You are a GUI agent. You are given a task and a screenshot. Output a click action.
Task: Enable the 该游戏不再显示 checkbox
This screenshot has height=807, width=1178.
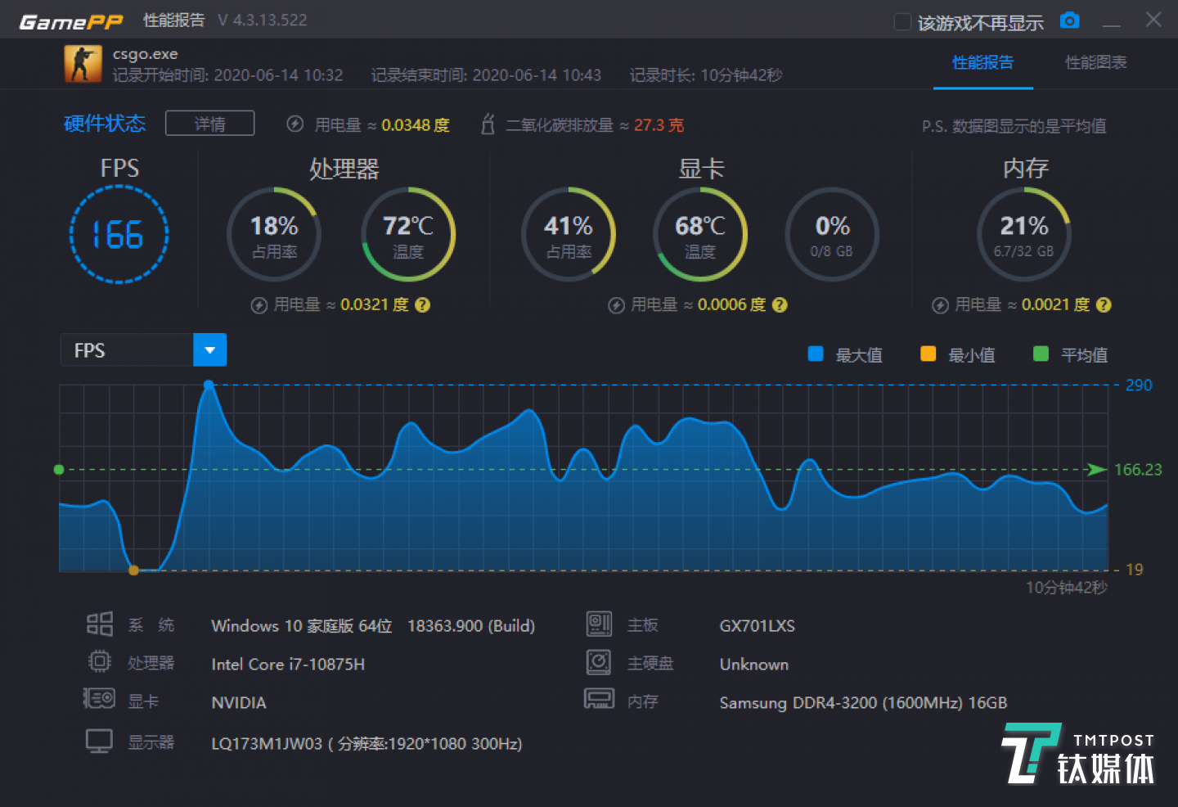coord(902,23)
